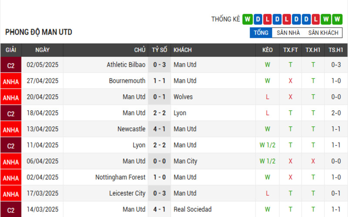Switch to the SÂN NHÀ tab
The height and width of the screenshot is (217, 348).
coord(288,33)
